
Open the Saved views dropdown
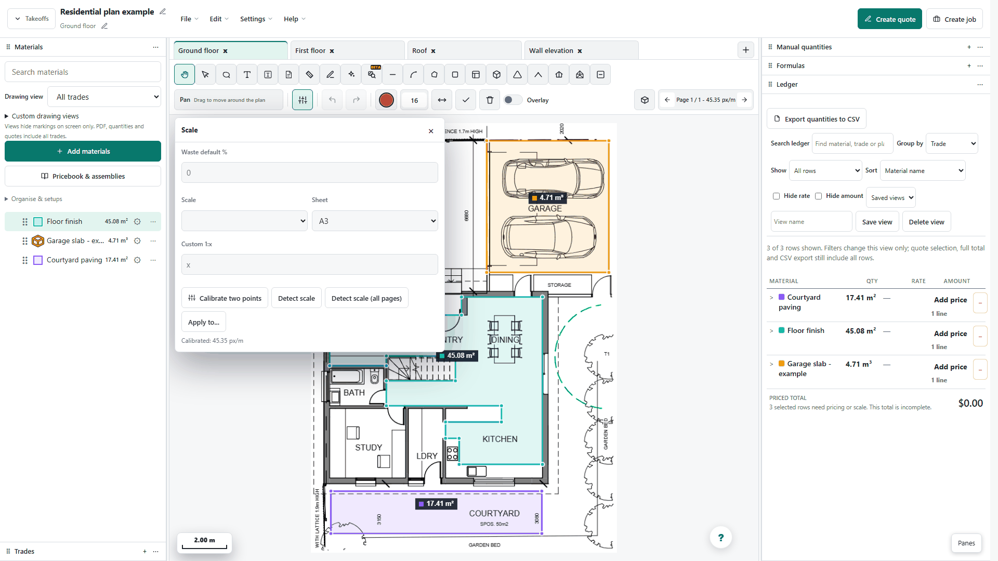pyautogui.click(x=891, y=198)
